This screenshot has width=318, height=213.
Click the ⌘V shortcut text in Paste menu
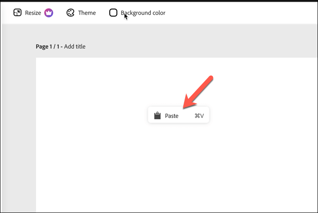199,116
